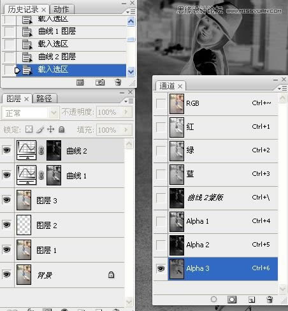Open the opacity 100% slider arrow
Image resolution: width=288 pixels, height=311 pixels.
tap(126, 112)
